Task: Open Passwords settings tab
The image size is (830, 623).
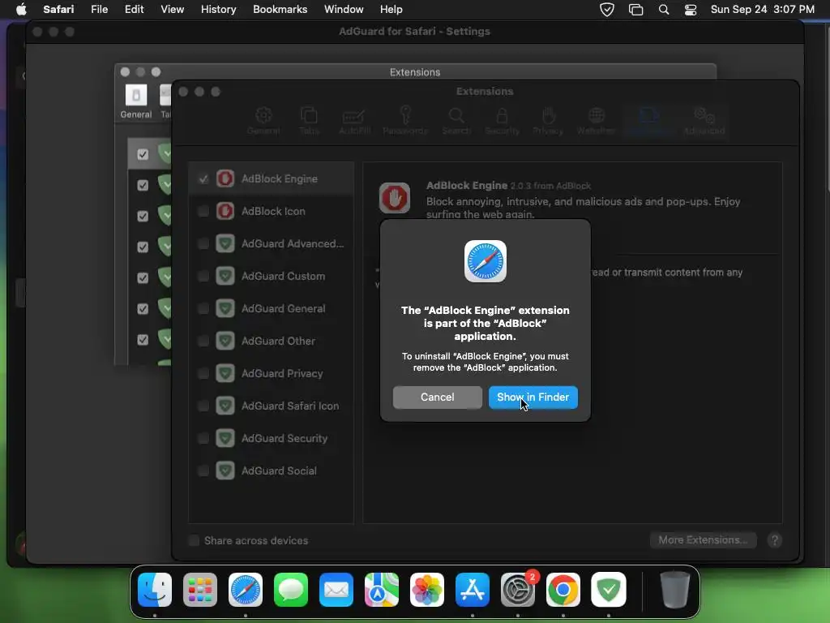Action: pyautogui.click(x=405, y=121)
